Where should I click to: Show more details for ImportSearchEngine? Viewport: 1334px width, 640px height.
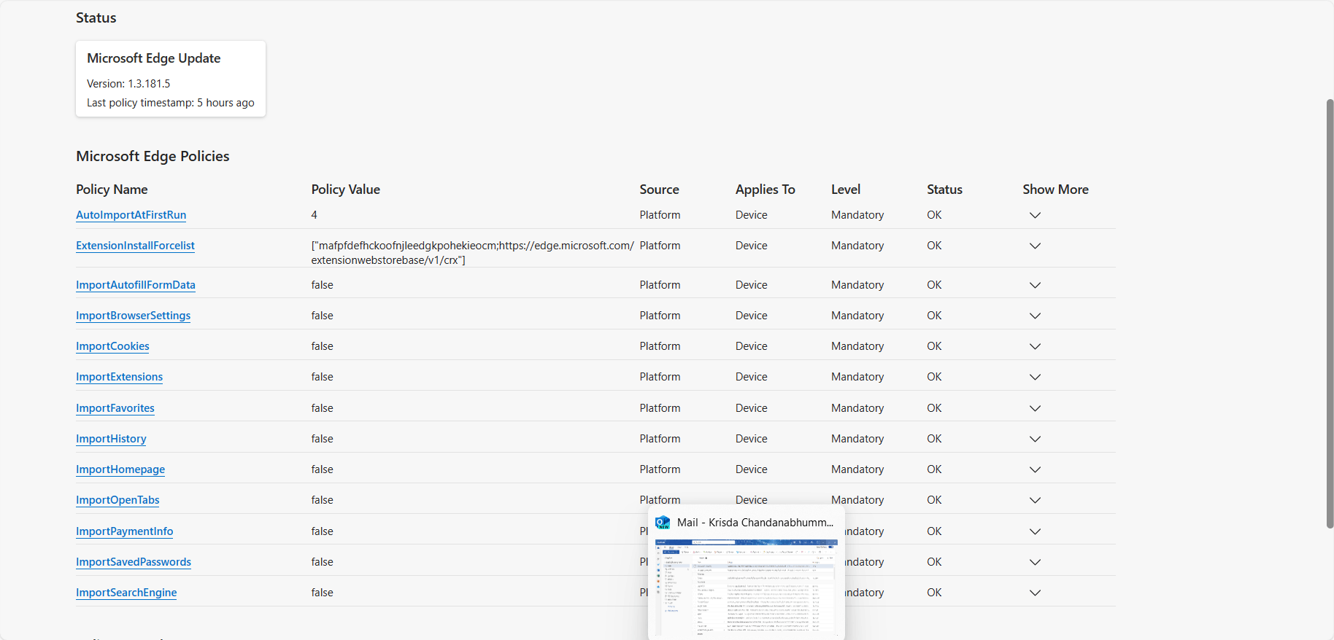click(1035, 593)
